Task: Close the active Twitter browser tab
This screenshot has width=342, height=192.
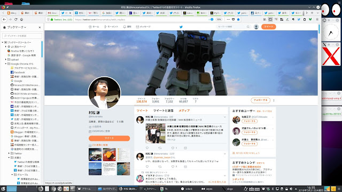Action: (x=70, y=13)
